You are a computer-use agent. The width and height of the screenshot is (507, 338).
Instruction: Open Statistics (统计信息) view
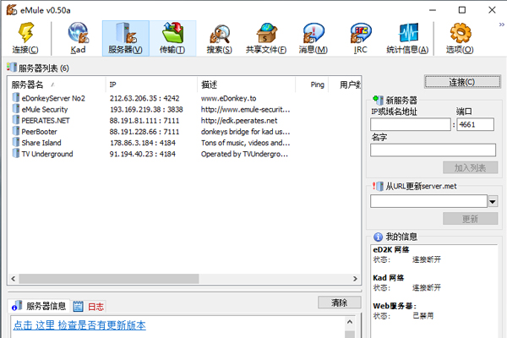(x=407, y=38)
